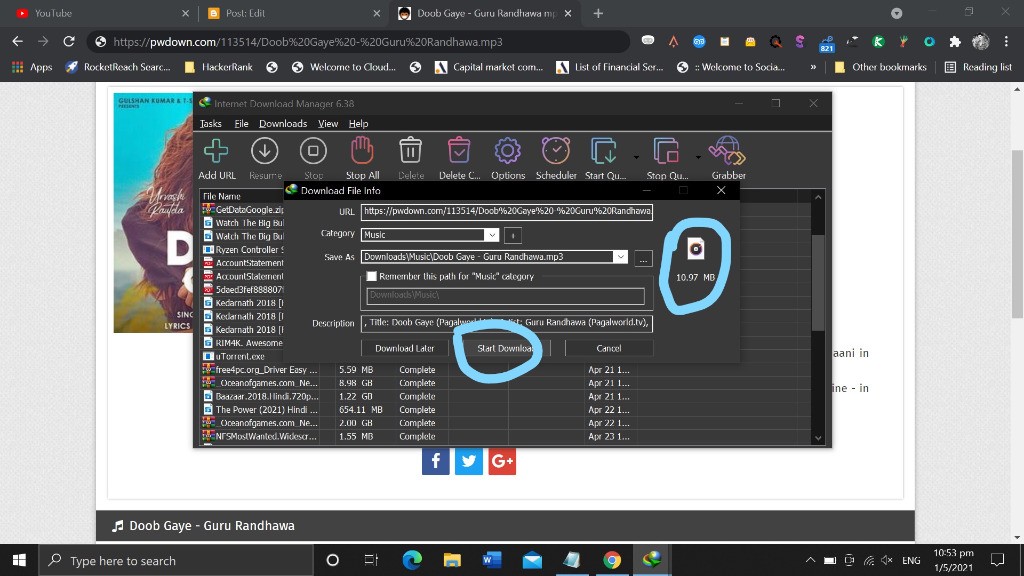Click the Start Queue icon

click(604, 151)
